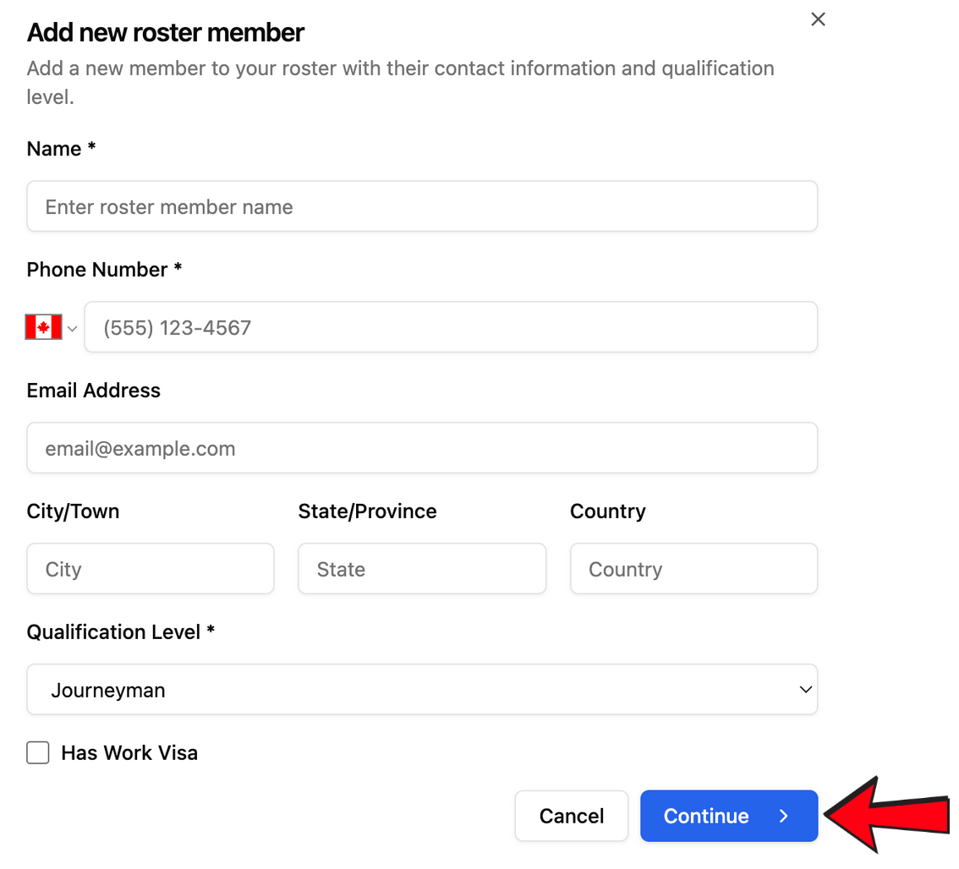Click the arrow icon inside Continue button

coord(782,816)
